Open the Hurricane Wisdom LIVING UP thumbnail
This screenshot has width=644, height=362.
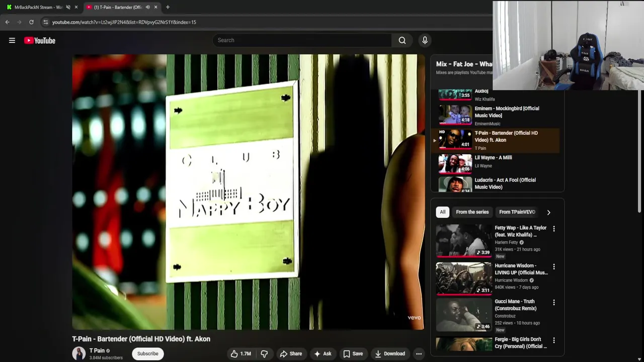[x=464, y=278]
